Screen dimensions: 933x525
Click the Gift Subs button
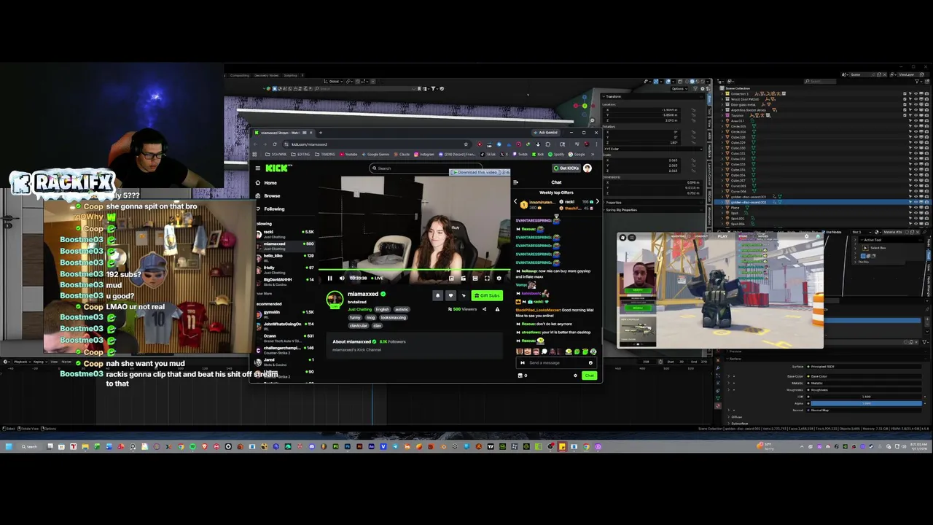(x=487, y=295)
